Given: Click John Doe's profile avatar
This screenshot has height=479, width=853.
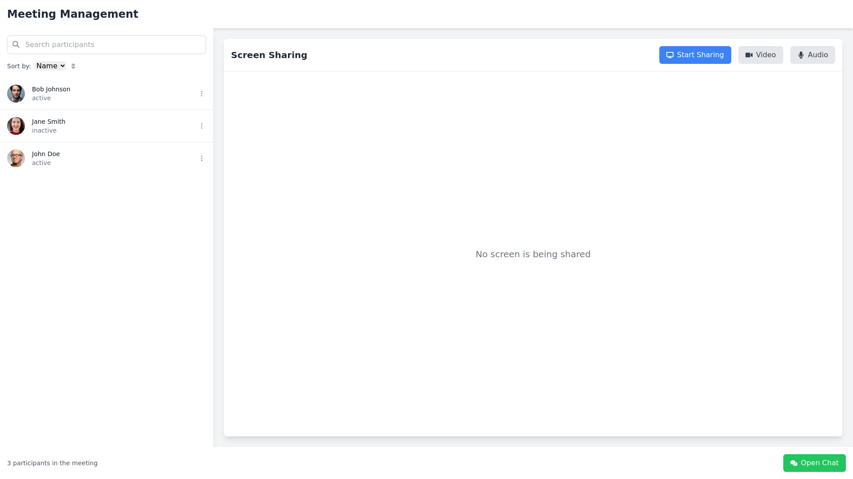Looking at the screenshot, I should (16, 158).
